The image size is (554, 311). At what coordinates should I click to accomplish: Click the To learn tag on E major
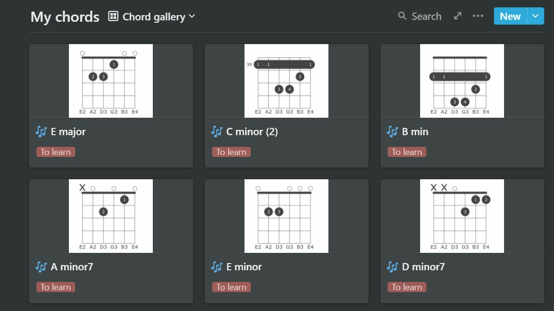(56, 152)
